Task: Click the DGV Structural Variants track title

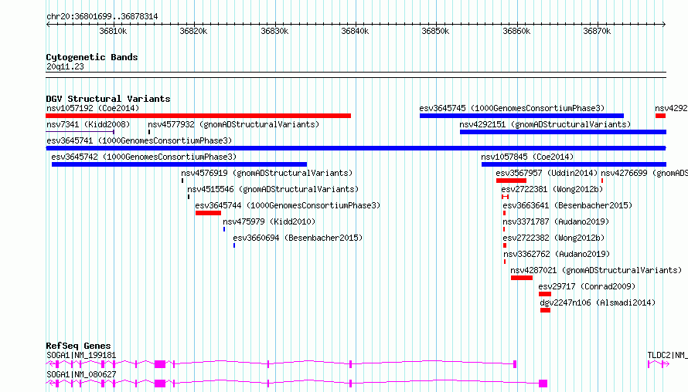Action: click(x=108, y=99)
